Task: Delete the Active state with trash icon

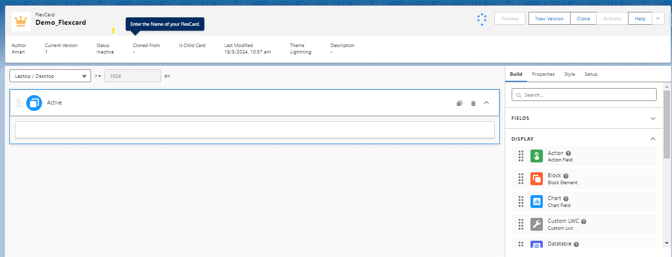Action: coord(473,103)
